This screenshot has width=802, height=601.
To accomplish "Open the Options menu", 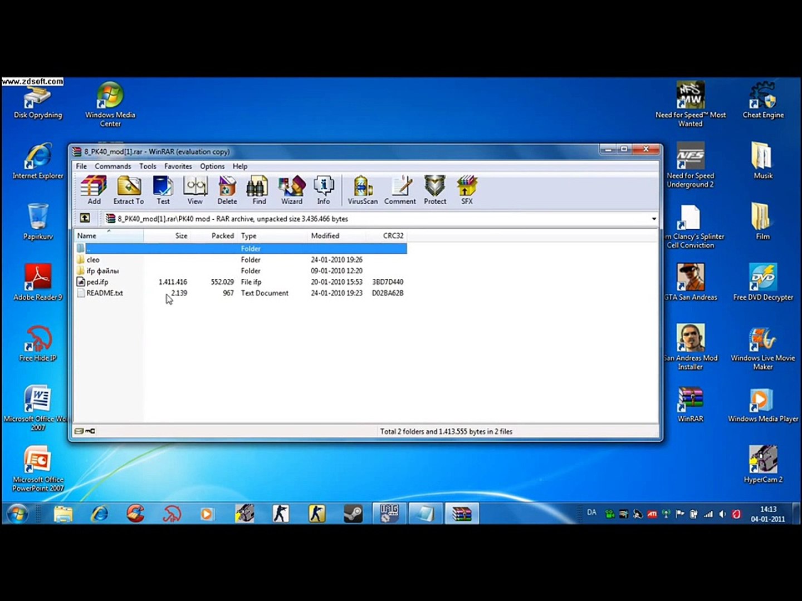I will pyautogui.click(x=212, y=166).
